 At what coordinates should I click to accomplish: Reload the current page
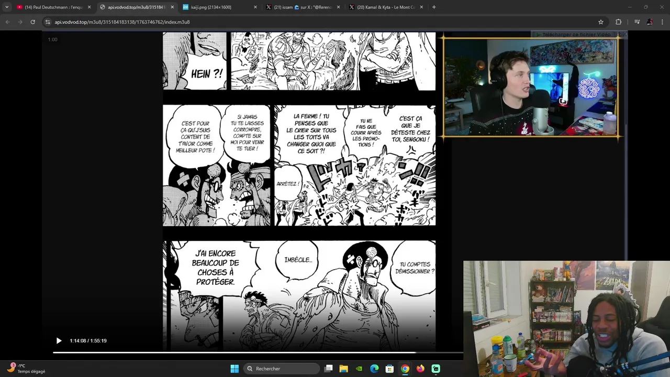(32, 22)
